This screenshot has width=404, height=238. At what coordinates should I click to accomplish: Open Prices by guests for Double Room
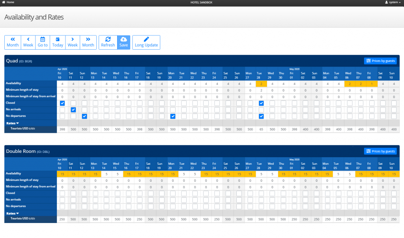[380, 151]
